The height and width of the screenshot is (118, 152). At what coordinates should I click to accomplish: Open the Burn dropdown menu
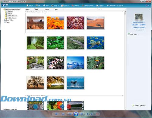[75, 5]
